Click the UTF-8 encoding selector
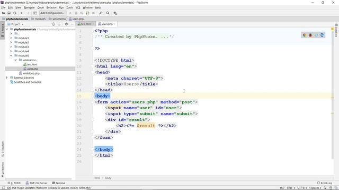Image resolution: width=339 pixels, height=190 pixels. pyautogui.click(x=302, y=188)
